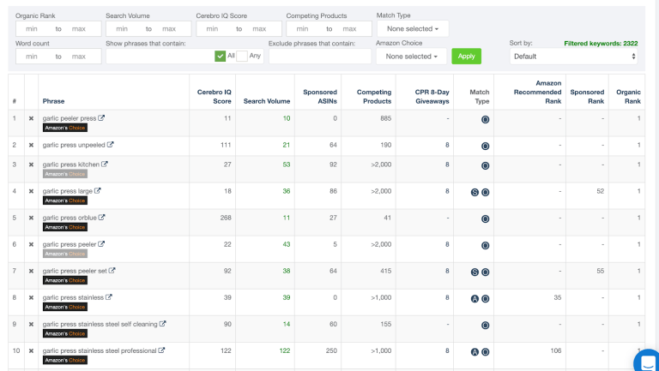659x371 pixels.
Task: Click the Filtered keywords: 2322 text
Action: point(601,43)
